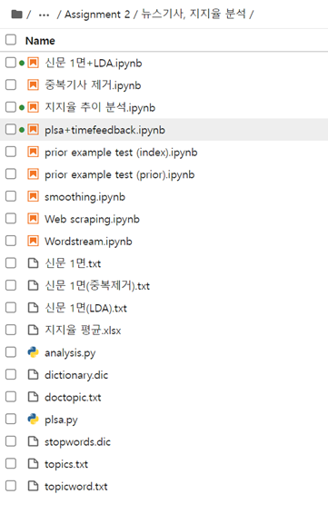Open the file name plsa+timefeedback.ipynb
Image resolution: width=328 pixels, height=514 pixels.
(x=105, y=130)
